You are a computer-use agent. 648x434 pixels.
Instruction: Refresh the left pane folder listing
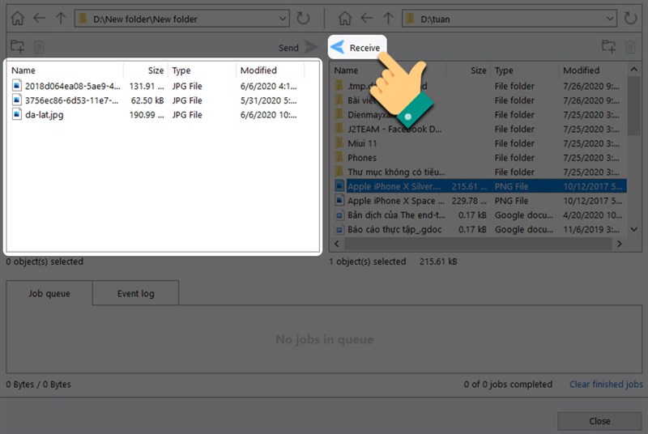(x=303, y=19)
